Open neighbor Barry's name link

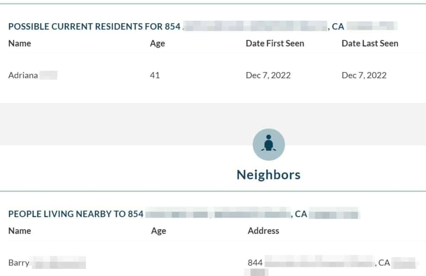coord(47,262)
